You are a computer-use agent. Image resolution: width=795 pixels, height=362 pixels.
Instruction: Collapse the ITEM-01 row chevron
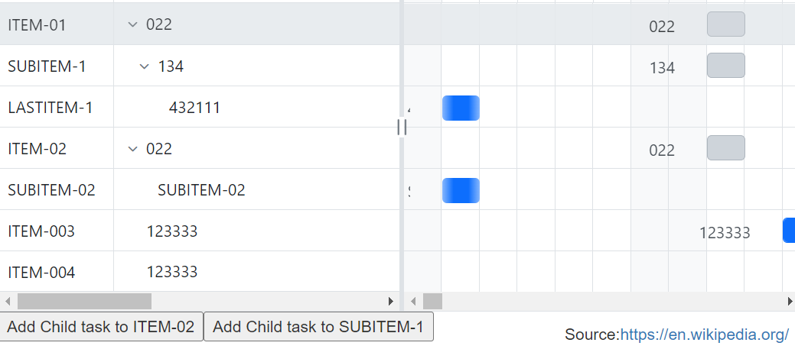coord(132,24)
